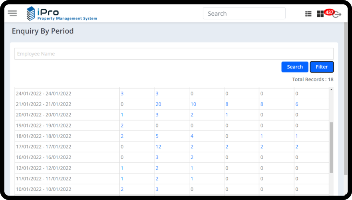Click the table scrollbar up arrow
The width and height of the screenshot is (352, 200).
point(331,90)
